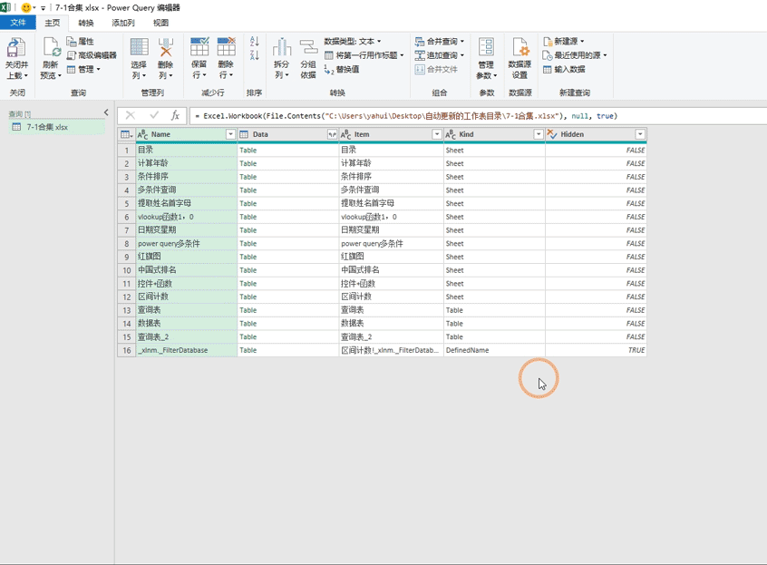Open the Name column filter dropdown
The width and height of the screenshot is (767, 565).
pyautogui.click(x=230, y=134)
